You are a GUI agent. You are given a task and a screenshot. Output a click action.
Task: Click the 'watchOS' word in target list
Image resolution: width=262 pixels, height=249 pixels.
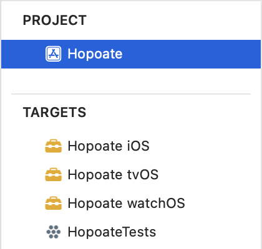click(x=156, y=203)
